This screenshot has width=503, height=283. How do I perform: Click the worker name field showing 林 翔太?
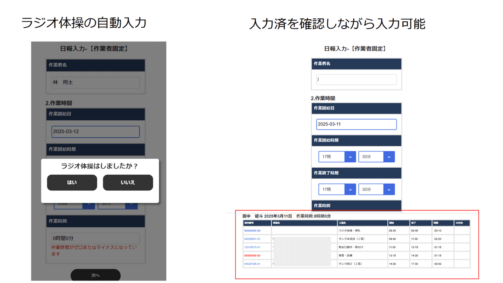tap(96, 83)
